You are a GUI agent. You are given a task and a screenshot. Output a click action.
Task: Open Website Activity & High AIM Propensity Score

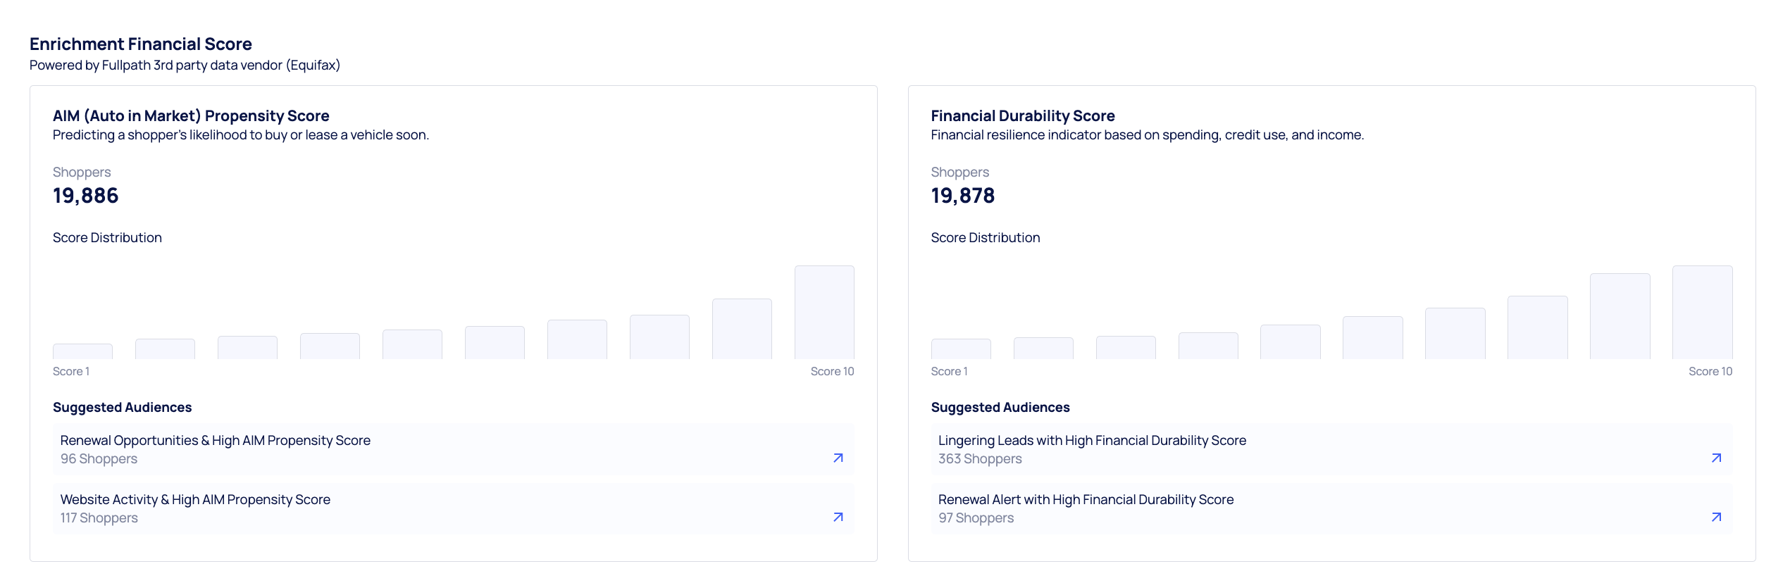[195, 500]
